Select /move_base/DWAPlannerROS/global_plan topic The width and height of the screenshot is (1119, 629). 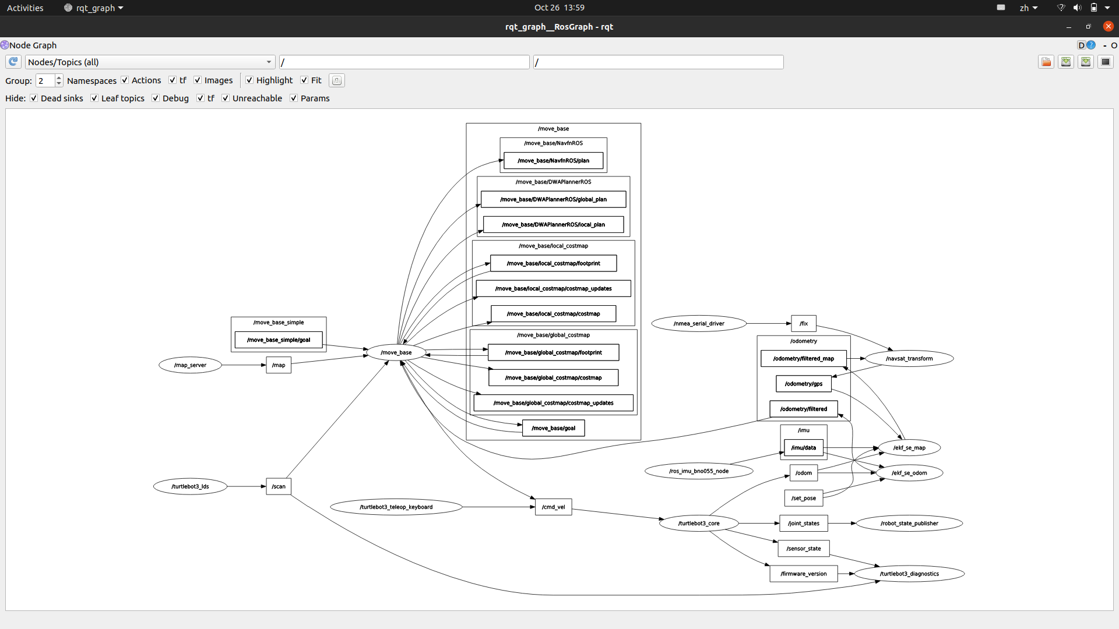[553, 199]
